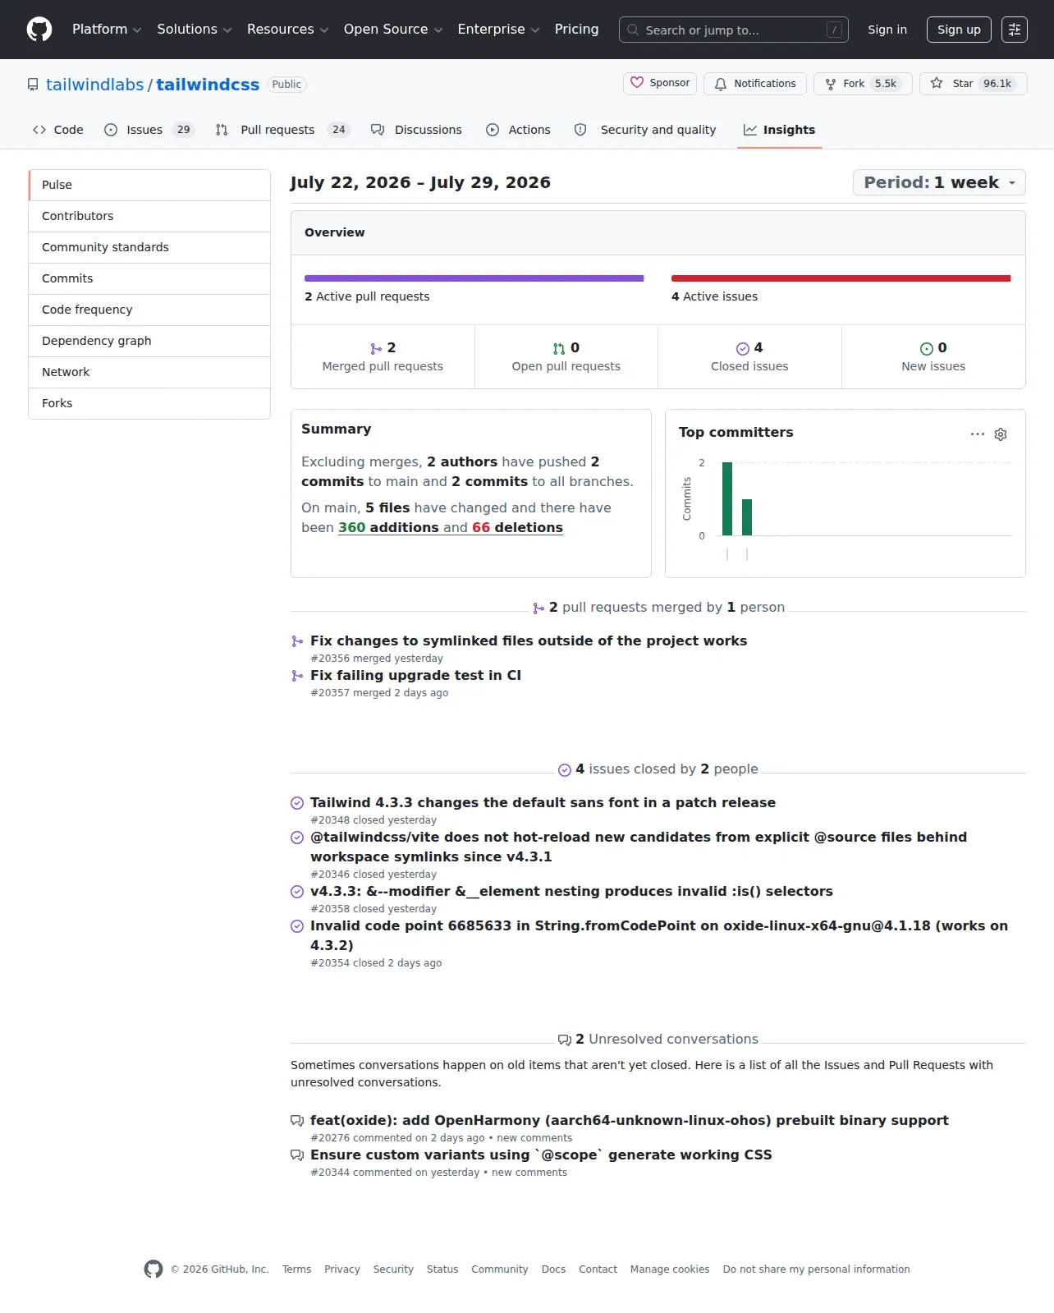Open issue about invalid :is() selectors
This screenshot has width=1054, height=1313.
pos(571,891)
